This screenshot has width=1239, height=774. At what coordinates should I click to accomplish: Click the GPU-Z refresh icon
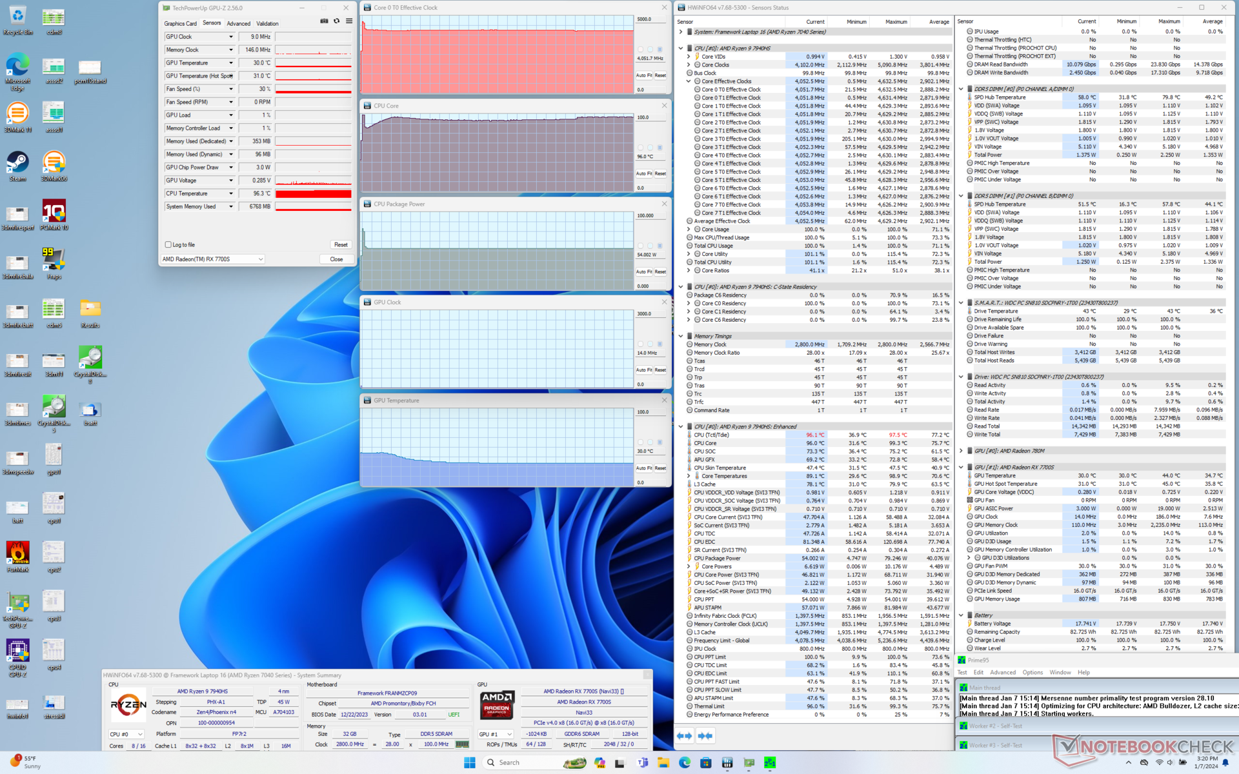(x=336, y=21)
